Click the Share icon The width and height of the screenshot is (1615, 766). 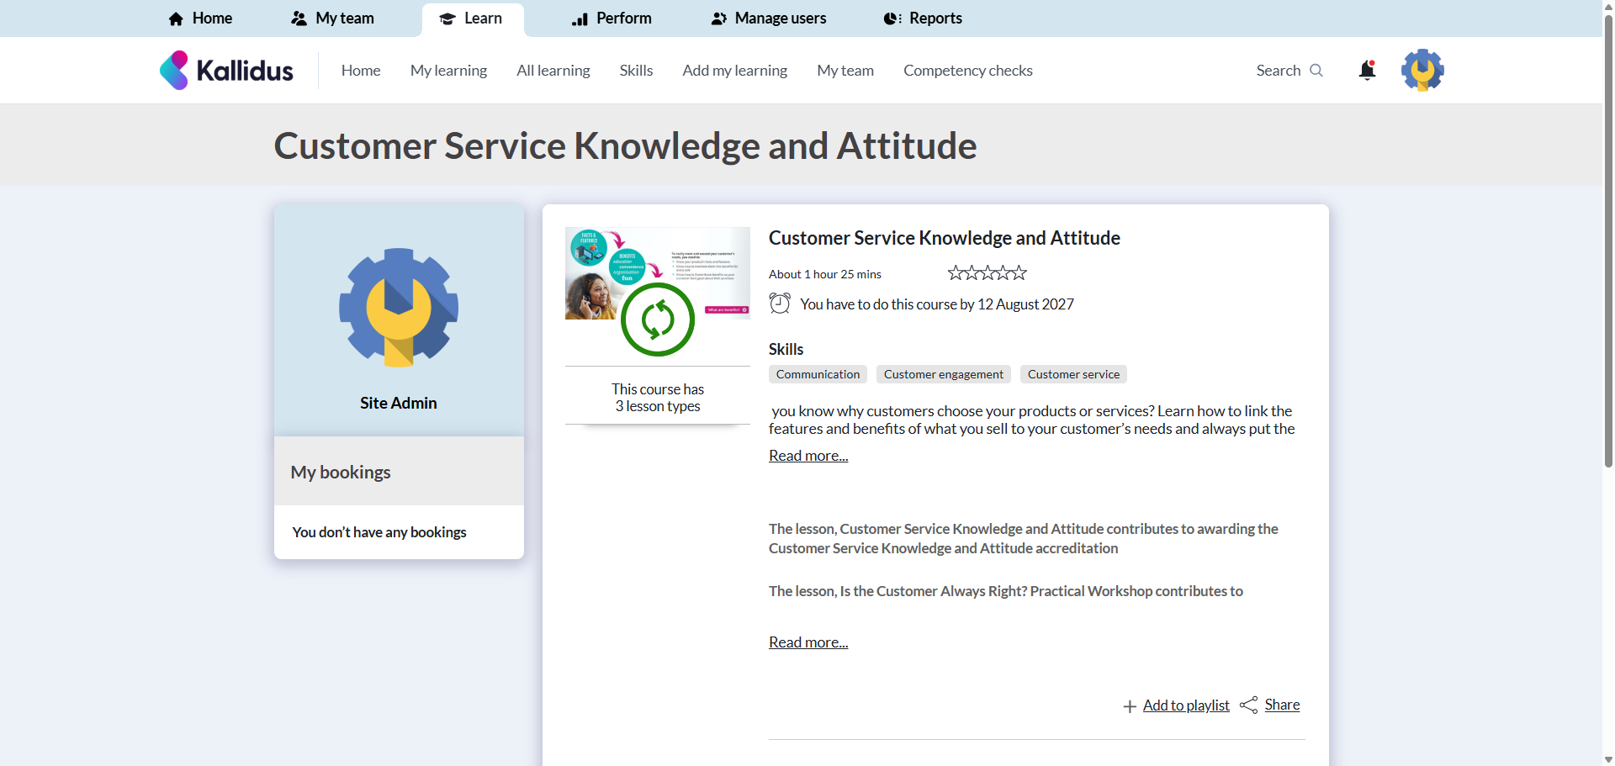1248,705
